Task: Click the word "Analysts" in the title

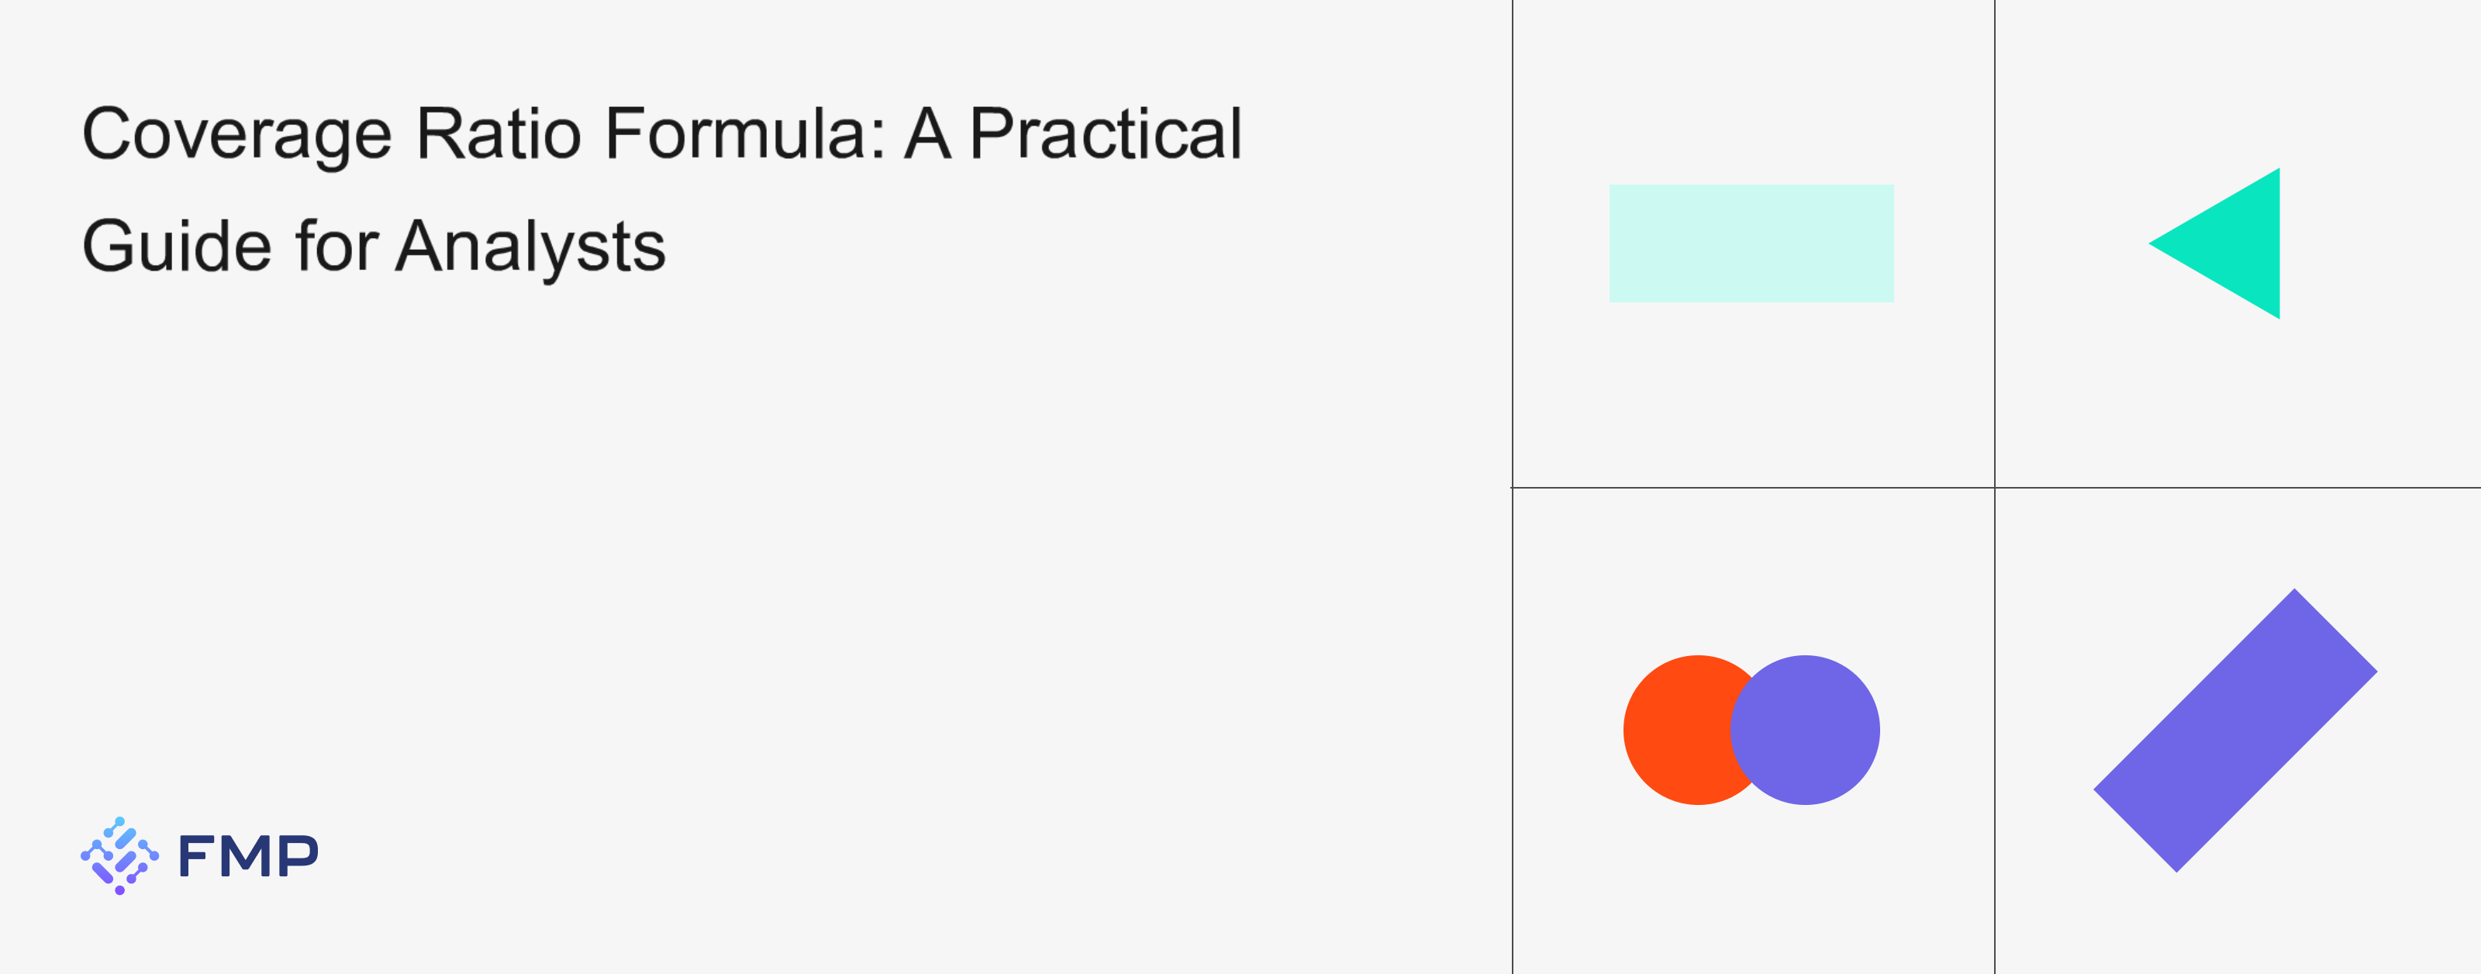Action: tap(530, 247)
